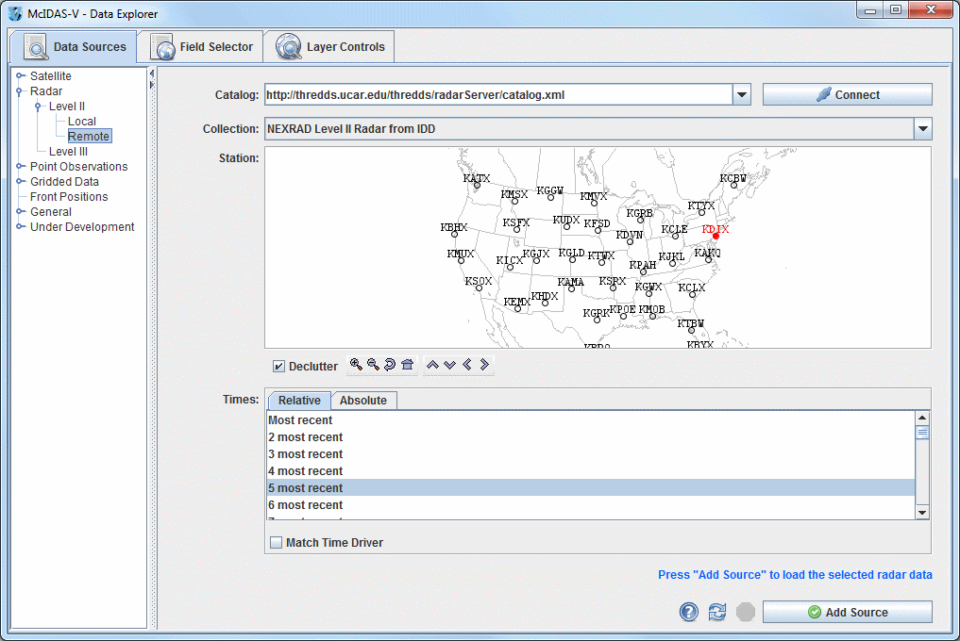
Task: Open the Catalog URL dropdown
Action: (x=741, y=95)
